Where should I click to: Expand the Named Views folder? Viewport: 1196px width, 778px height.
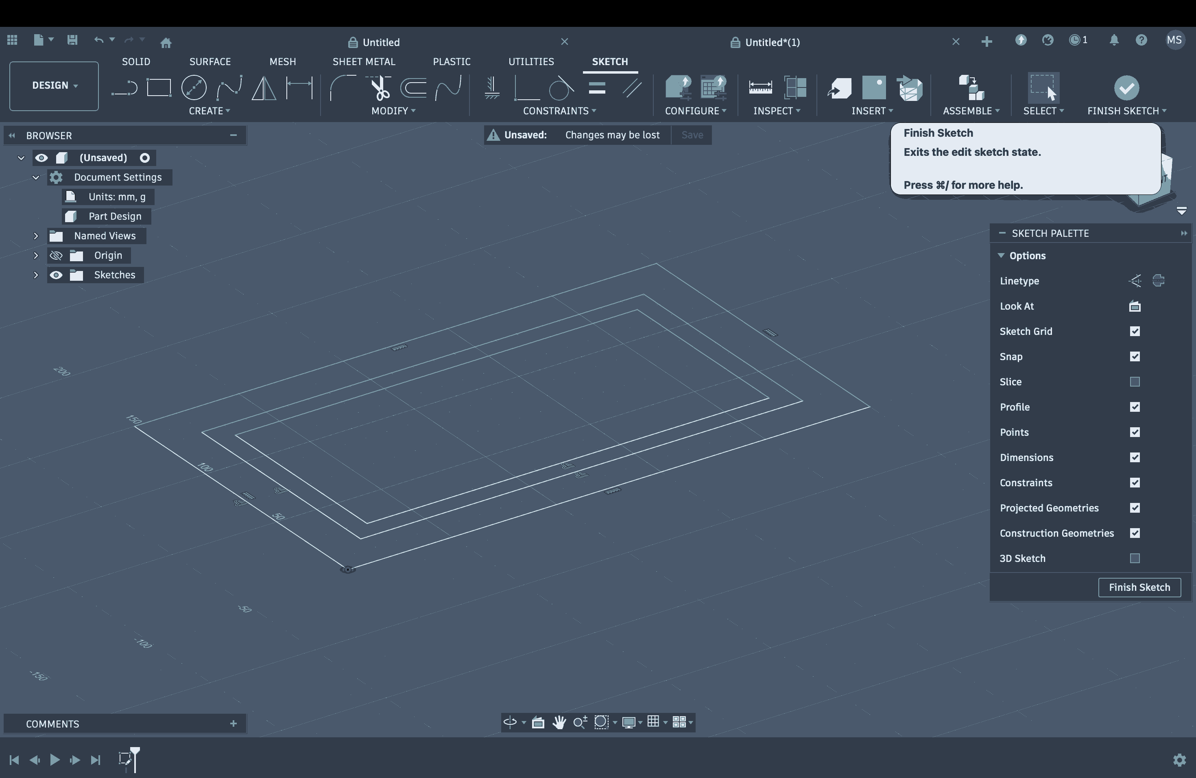point(36,236)
